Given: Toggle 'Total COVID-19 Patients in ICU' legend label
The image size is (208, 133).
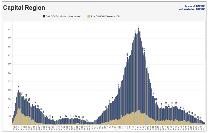Looking at the screenshot, I should click(x=105, y=16).
